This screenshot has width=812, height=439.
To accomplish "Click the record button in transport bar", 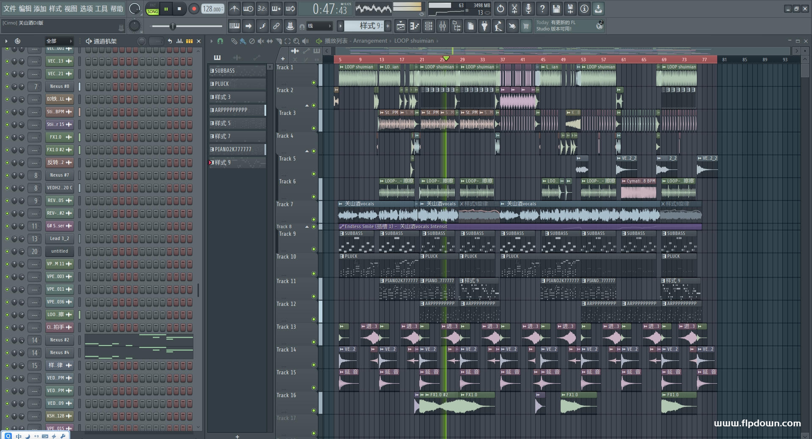I will [x=194, y=9].
